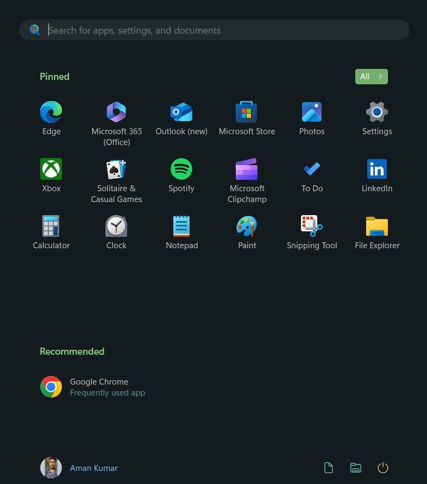Launch the Photos app

(x=312, y=118)
